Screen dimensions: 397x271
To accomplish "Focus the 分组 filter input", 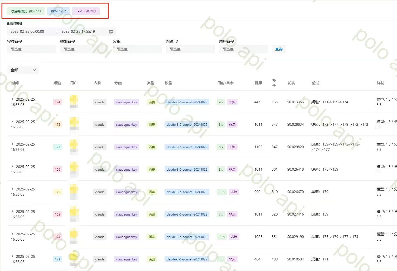I will [137, 49].
